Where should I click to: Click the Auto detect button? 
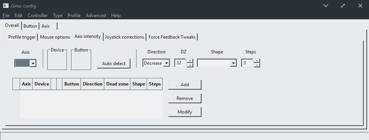[114, 64]
